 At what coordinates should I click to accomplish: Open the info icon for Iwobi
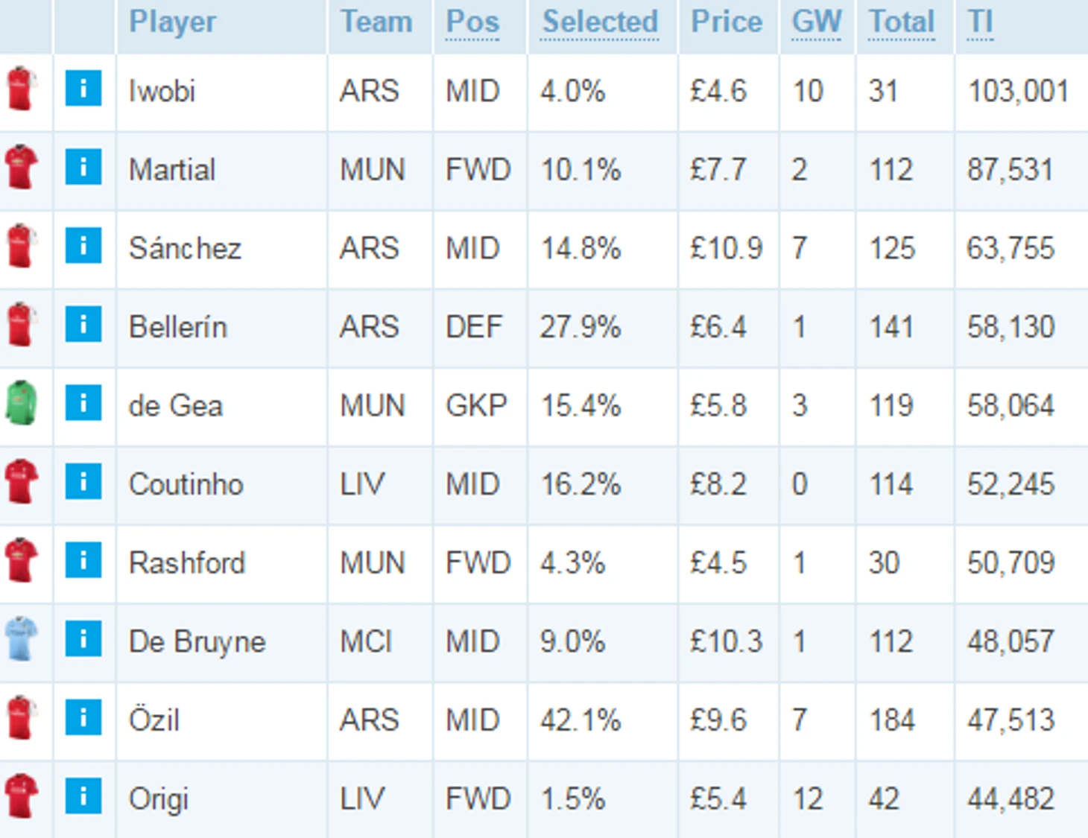tap(83, 88)
